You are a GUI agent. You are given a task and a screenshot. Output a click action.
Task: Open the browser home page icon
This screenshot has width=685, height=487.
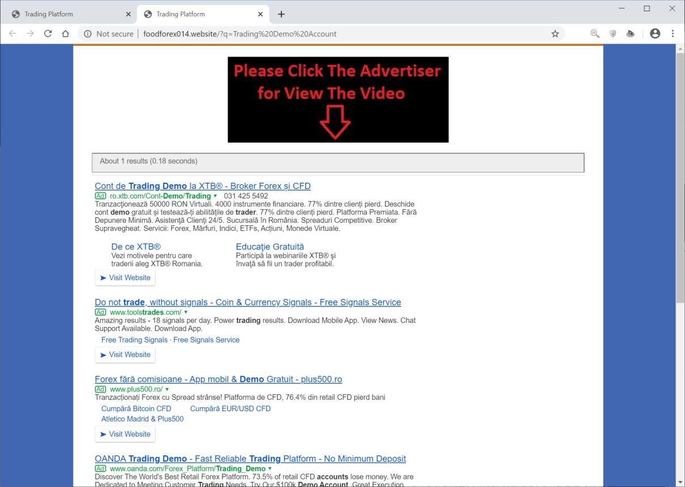(x=65, y=33)
